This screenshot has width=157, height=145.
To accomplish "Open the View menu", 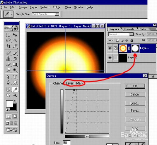I will pyautogui.click(x=68, y=7).
